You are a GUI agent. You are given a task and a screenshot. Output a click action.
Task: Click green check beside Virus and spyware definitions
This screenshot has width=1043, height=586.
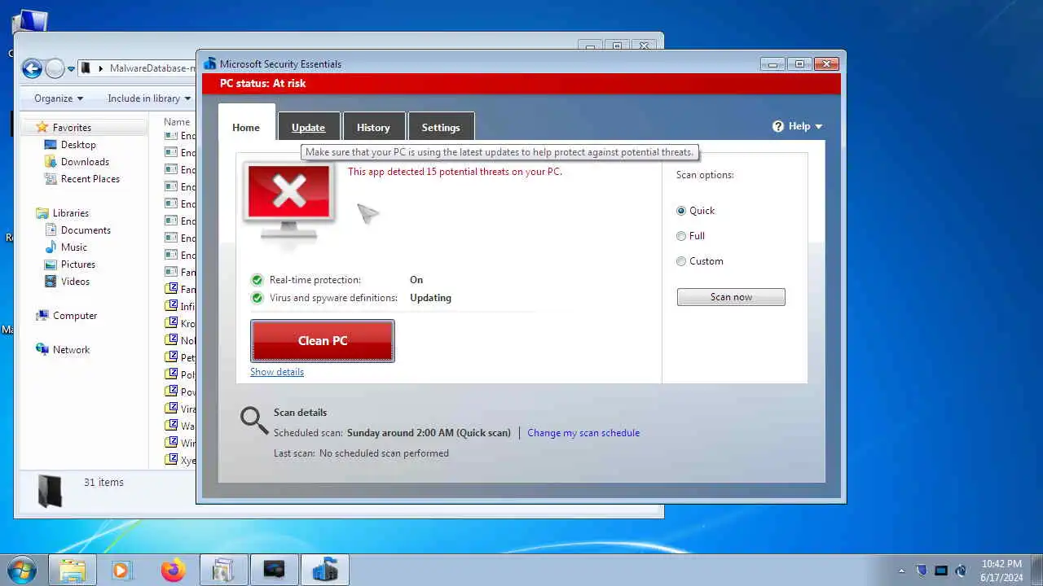coord(257,298)
